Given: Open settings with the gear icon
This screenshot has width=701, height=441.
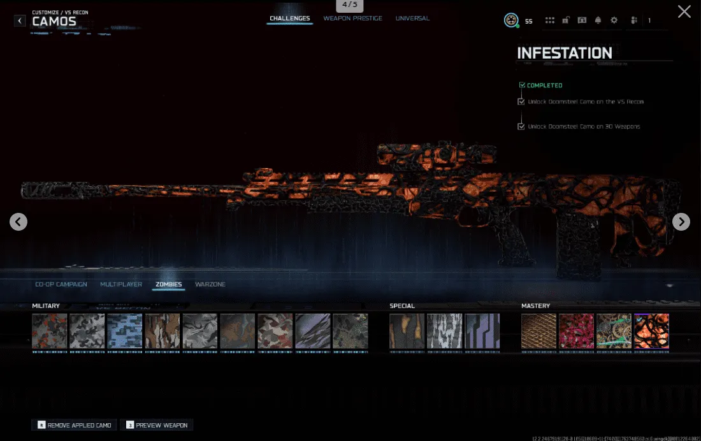Looking at the screenshot, I should coord(613,20).
